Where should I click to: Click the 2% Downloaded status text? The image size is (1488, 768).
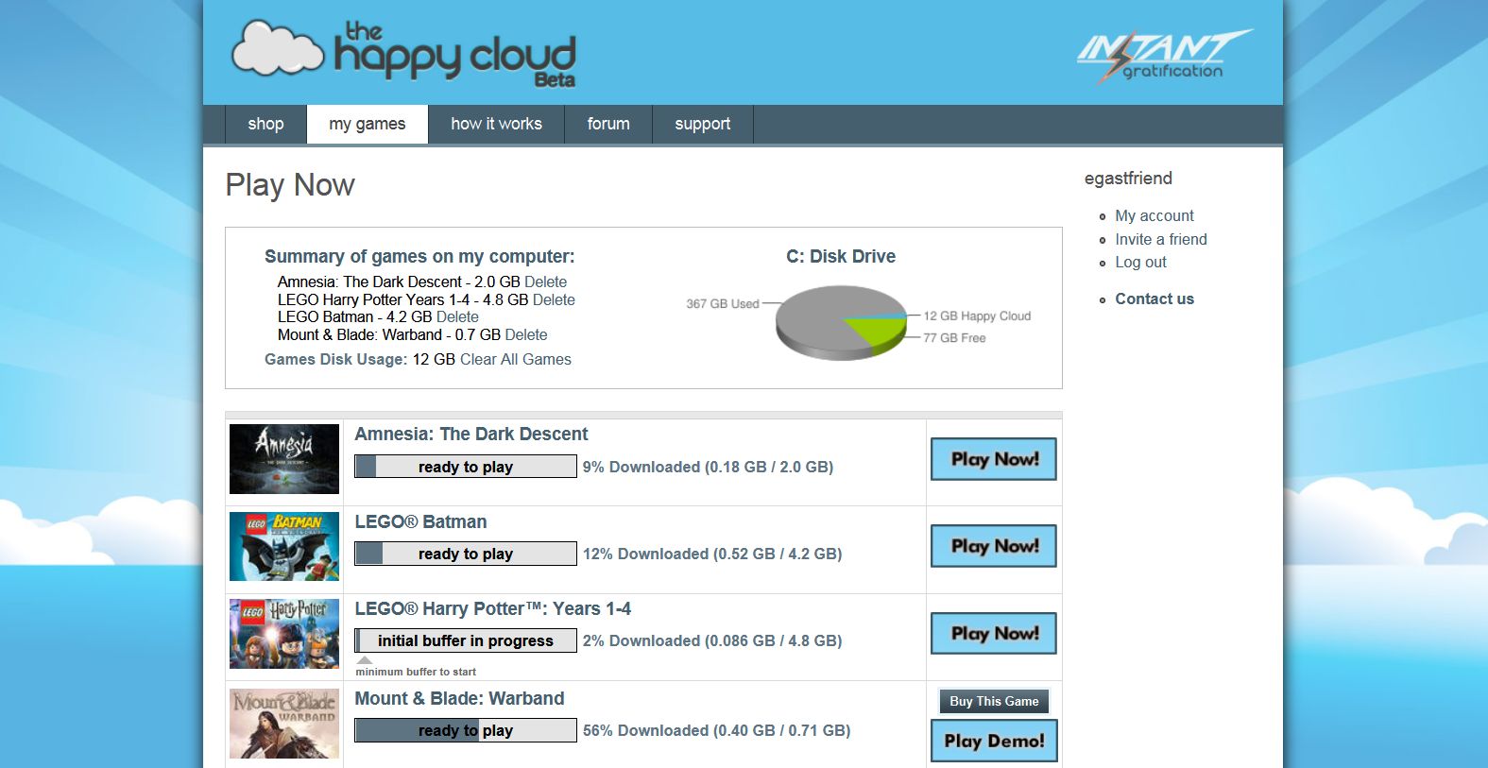[712, 640]
